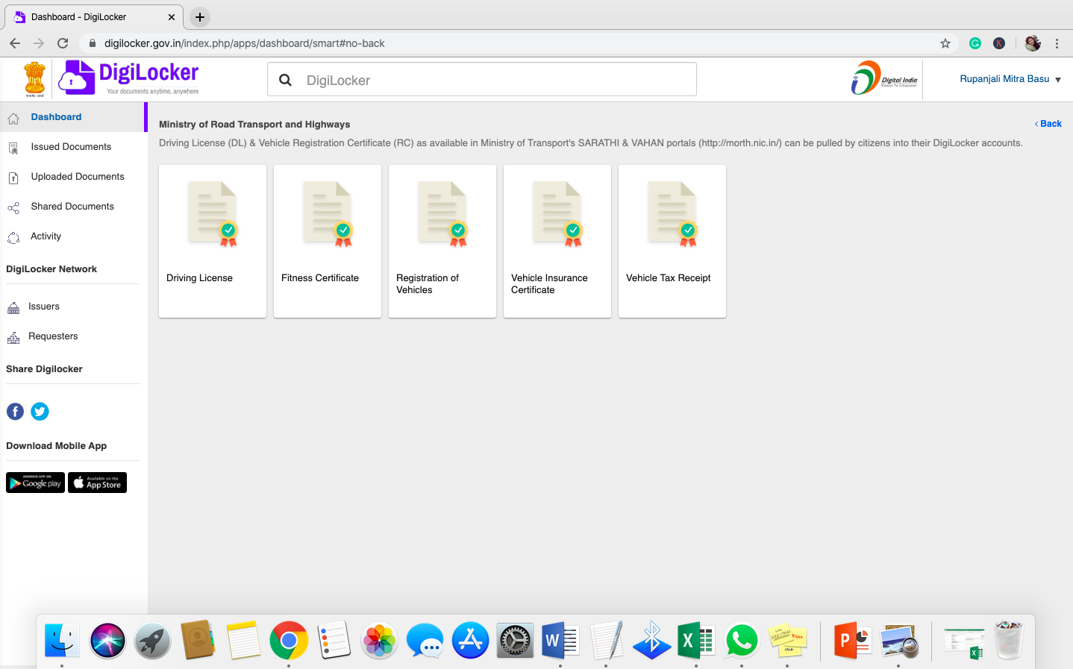Image resolution: width=1073 pixels, height=669 pixels.
Task: Click the DigiLocker logo
Action: (x=128, y=78)
